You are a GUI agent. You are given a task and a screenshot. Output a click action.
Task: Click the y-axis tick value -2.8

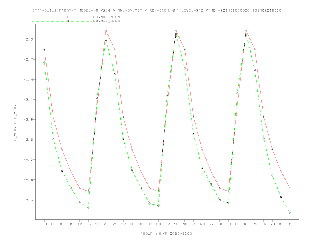point(28,120)
